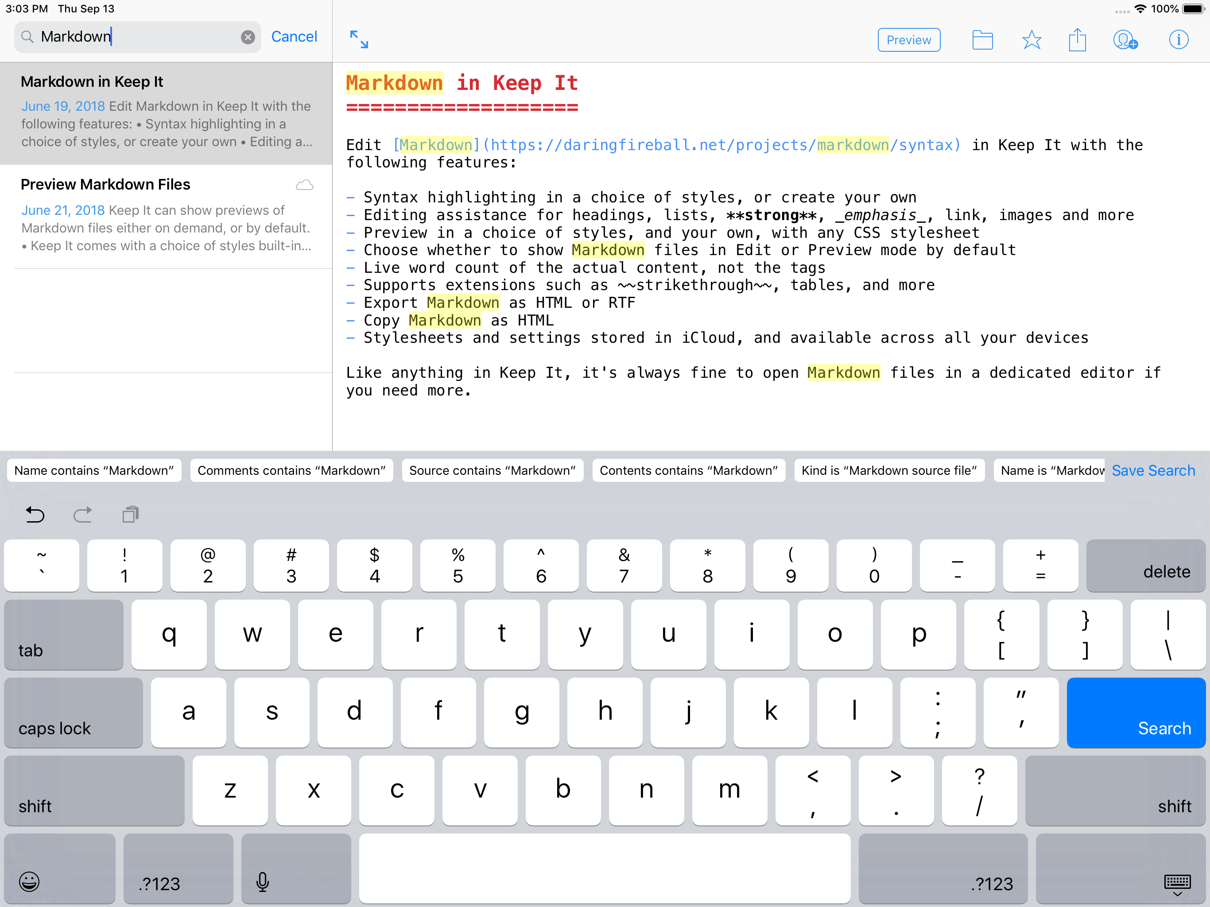This screenshot has height=907, width=1210.
Task: Tap the 5 percent key
Action: (x=458, y=566)
